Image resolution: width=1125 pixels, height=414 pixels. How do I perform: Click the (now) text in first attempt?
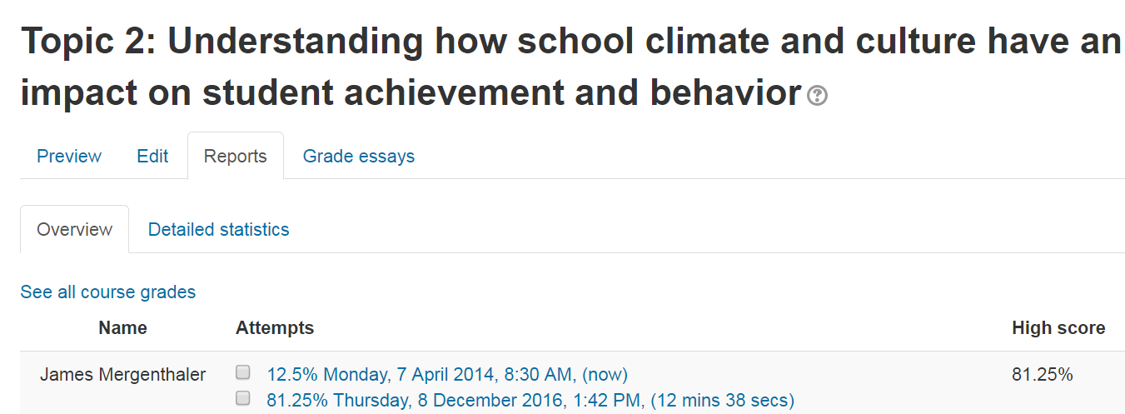[x=605, y=375]
